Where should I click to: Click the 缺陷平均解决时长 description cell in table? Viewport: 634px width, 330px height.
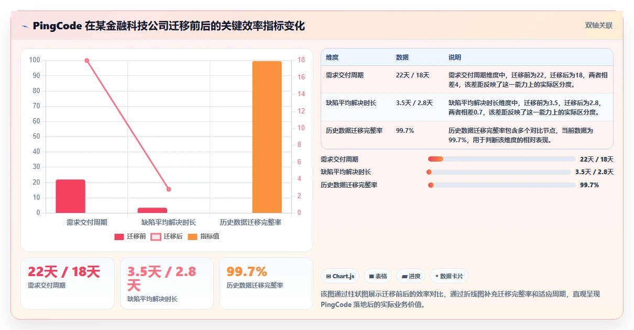[528, 107]
